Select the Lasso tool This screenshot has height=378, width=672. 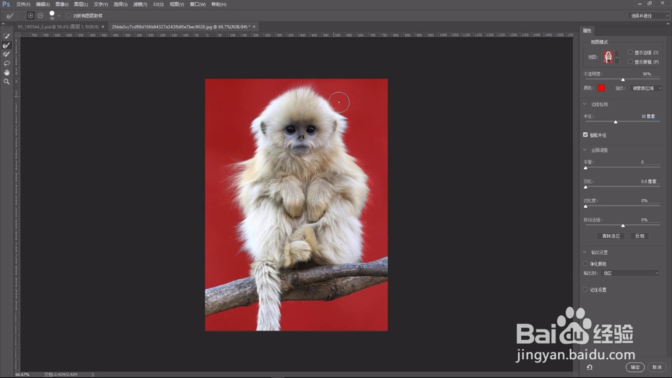pyautogui.click(x=7, y=63)
